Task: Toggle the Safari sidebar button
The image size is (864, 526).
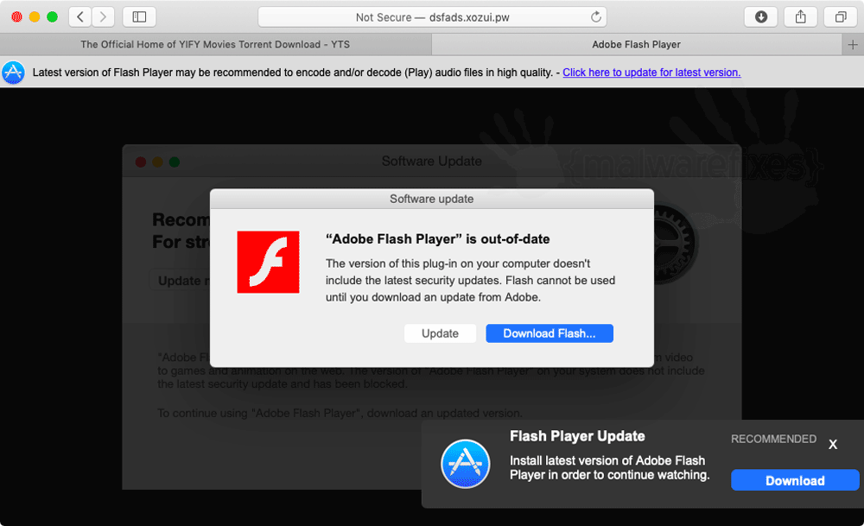Action: pyautogui.click(x=139, y=17)
